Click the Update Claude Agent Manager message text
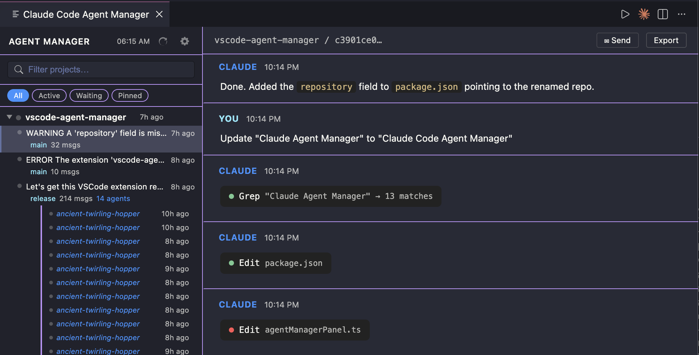The height and width of the screenshot is (355, 699). [x=366, y=138]
